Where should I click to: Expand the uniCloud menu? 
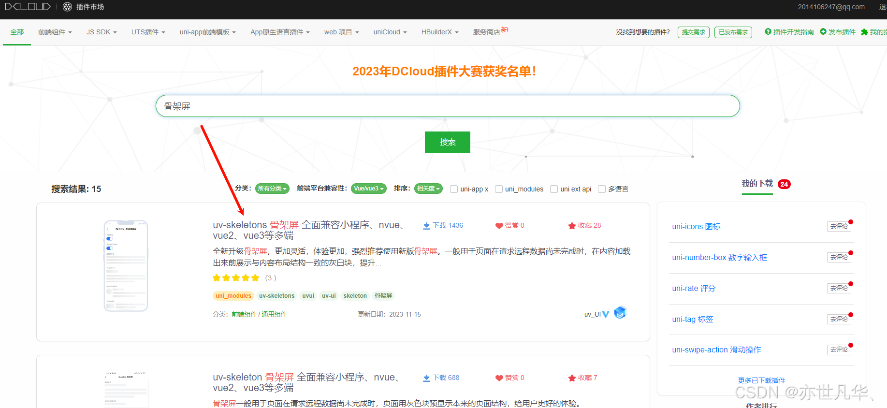click(390, 32)
